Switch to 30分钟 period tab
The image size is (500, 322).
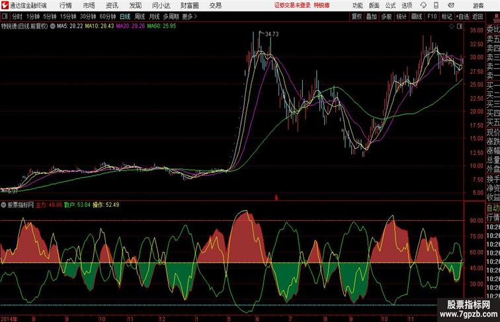[x=88, y=17]
